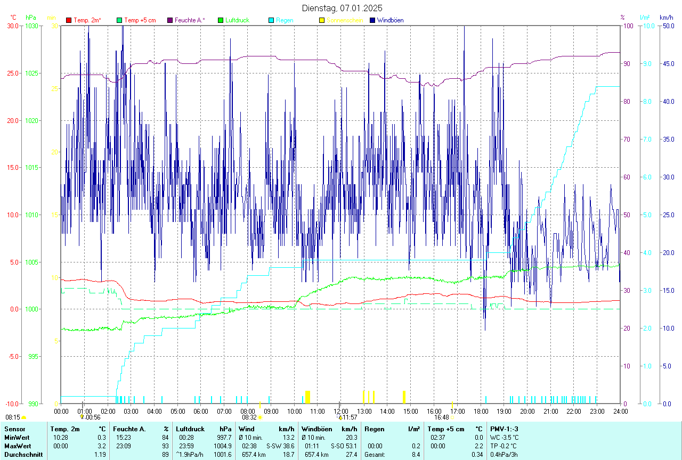Click the 'l/m²' axis unit label at top right

[646, 18]
